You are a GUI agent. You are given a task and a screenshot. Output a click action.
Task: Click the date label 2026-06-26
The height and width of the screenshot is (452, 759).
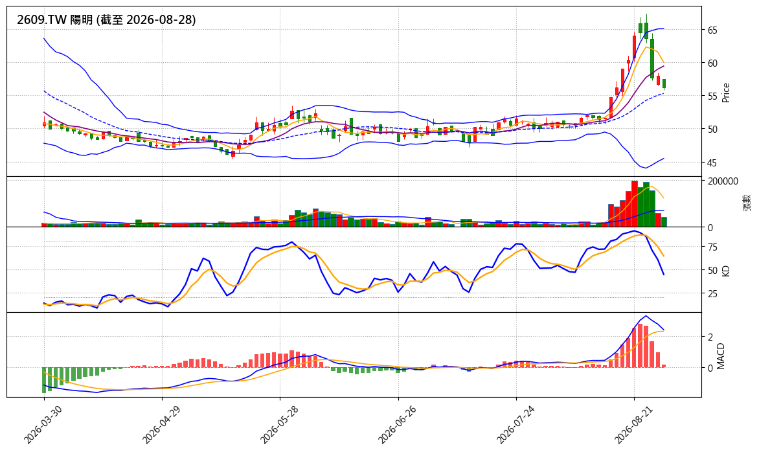[x=396, y=424]
